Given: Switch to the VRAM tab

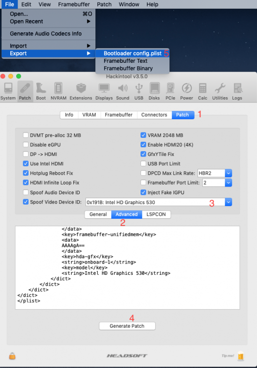Looking at the screenshot, I should coord(89,115).
